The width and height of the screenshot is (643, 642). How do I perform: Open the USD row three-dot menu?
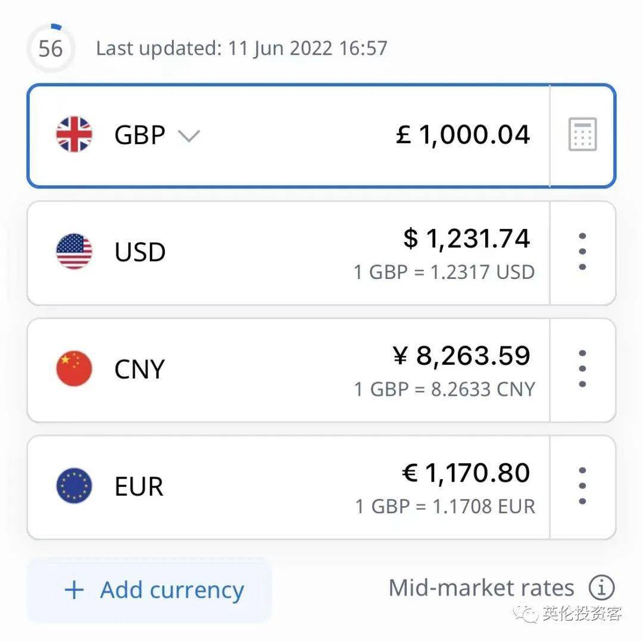582,252
